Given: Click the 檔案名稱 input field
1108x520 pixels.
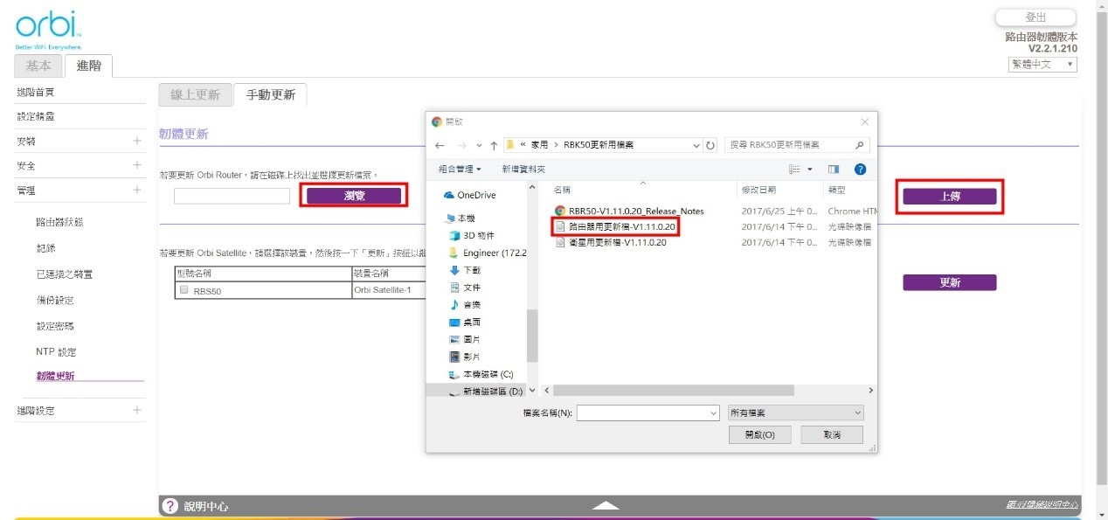Looking at the screenshot, I should click(x=642, y=413).
